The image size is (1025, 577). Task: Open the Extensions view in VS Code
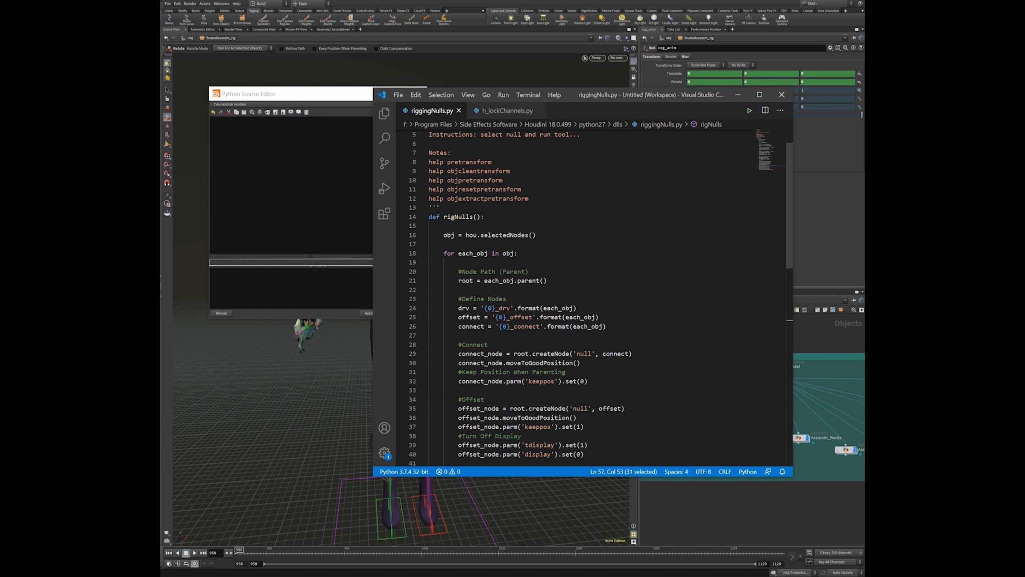coord(384,214)
